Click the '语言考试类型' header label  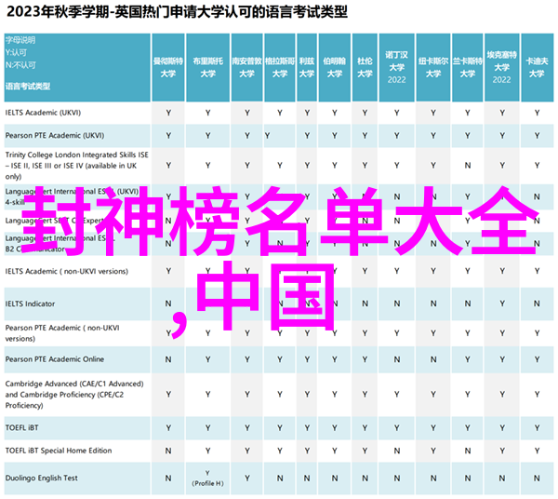click(x=28, y=87)
